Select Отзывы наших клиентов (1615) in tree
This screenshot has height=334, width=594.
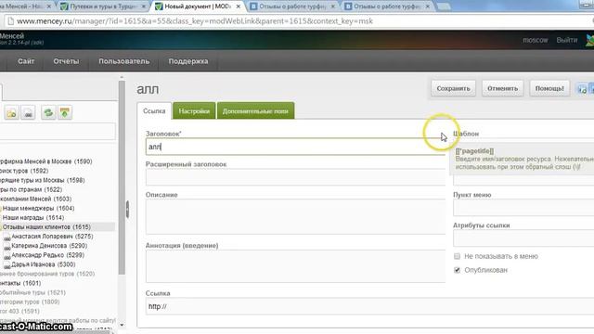[x=46, y=227]
